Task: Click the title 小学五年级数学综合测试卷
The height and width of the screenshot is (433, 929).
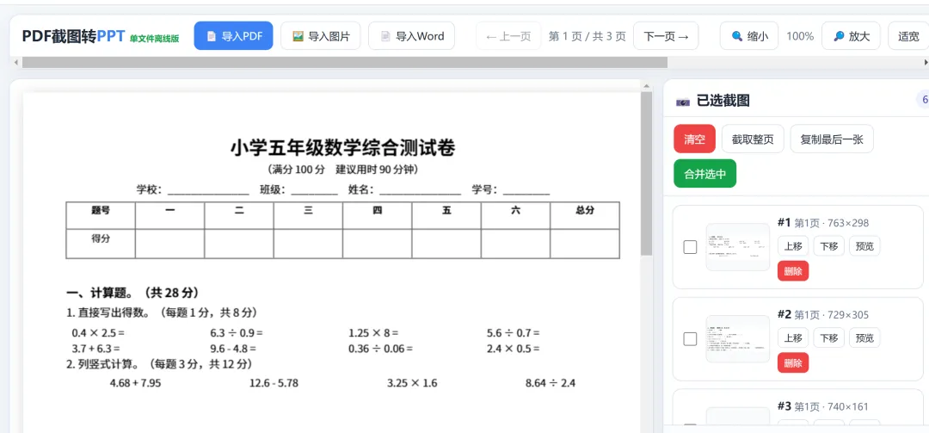Action: pyautogui.click(x=343, y=147)
